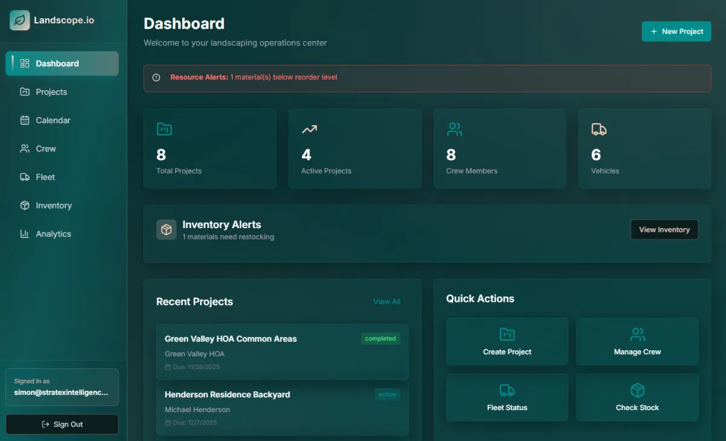This screenshot has width=726, height=441.
Task: Click the View All projects link
Action: 387,302
